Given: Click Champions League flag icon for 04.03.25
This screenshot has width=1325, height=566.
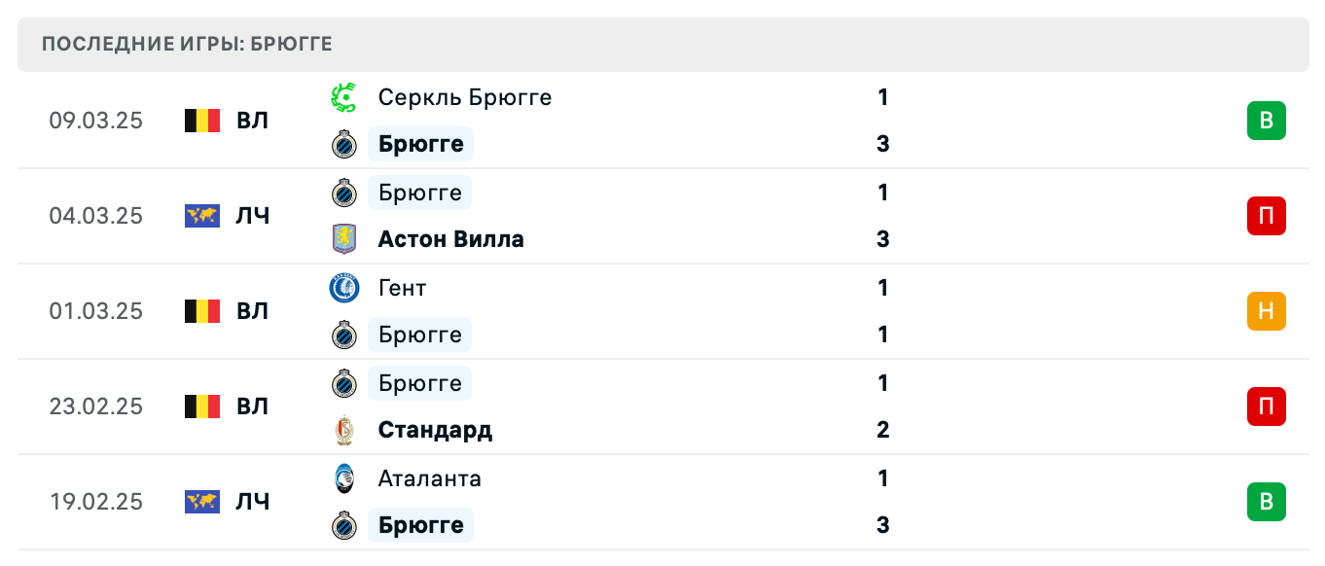Looking at the screenshot, I should click(202, 216).
